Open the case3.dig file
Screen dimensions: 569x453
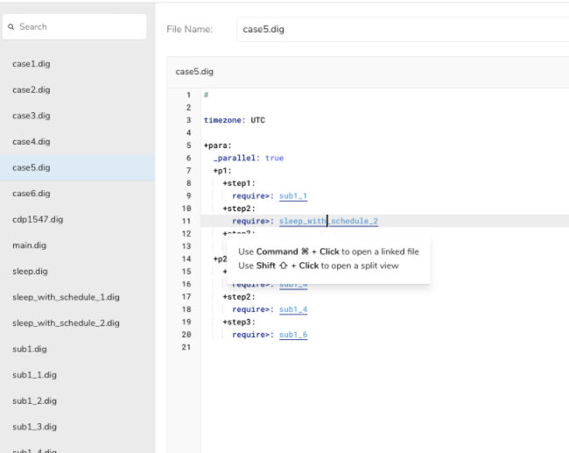pos(31,116)
